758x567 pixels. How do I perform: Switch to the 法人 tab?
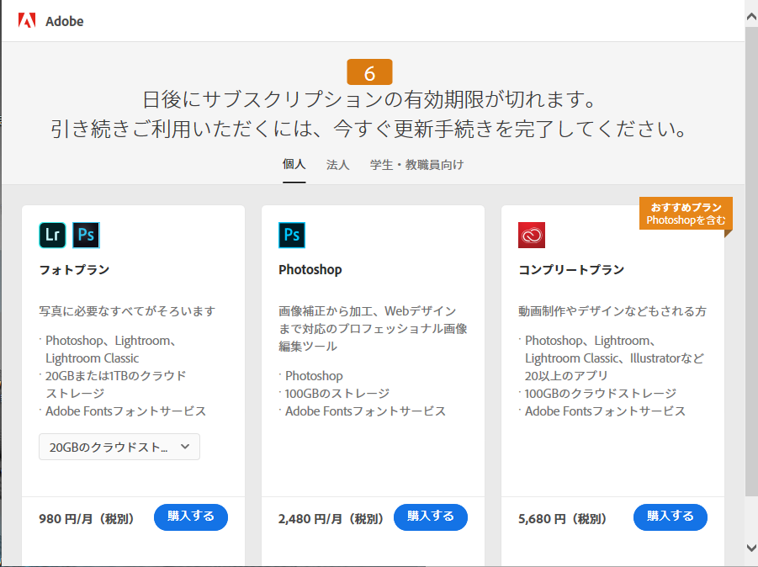[x=337, y=165]
